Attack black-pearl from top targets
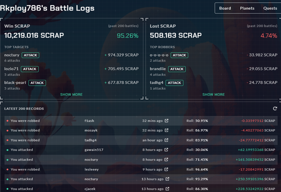281x192 pixels. coord(37,83)
